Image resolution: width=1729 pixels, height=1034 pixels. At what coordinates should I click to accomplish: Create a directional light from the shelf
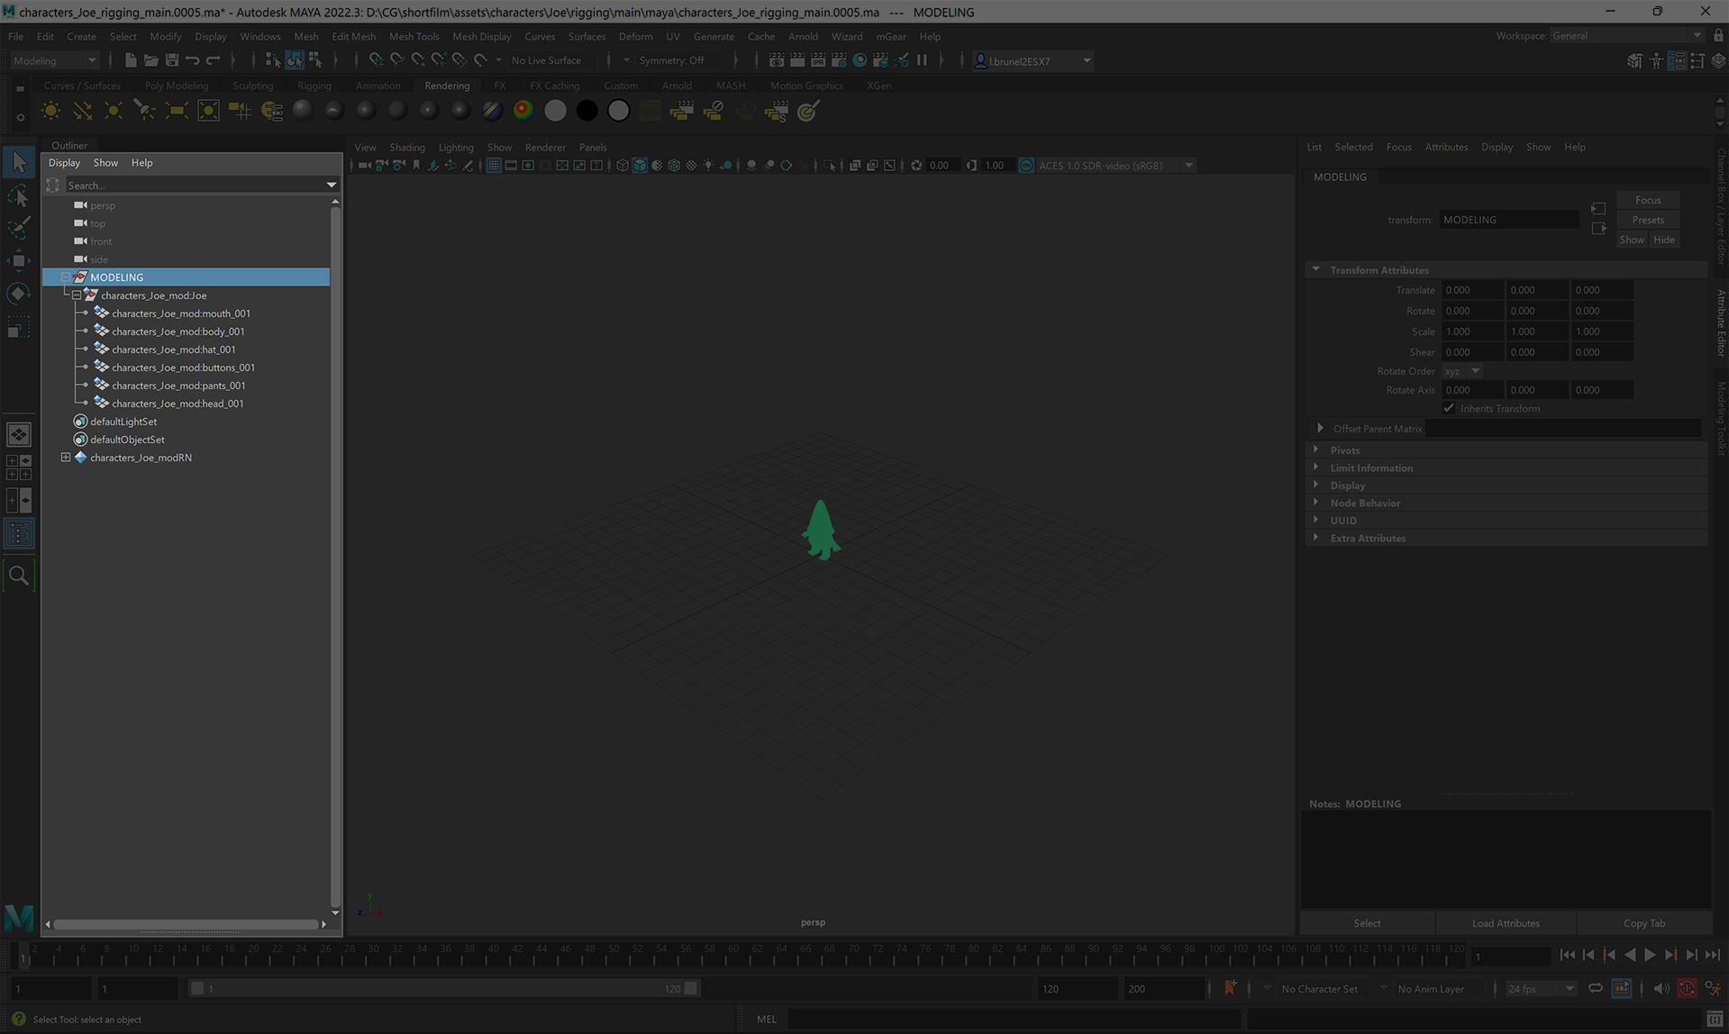(x=83, y=111)
